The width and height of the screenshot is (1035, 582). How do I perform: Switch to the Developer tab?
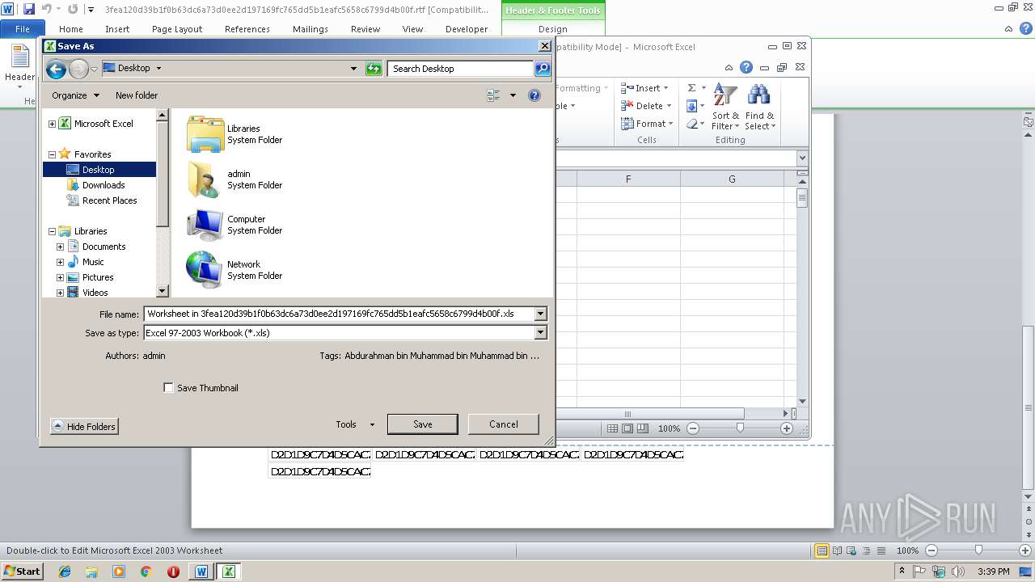[467, 29]
